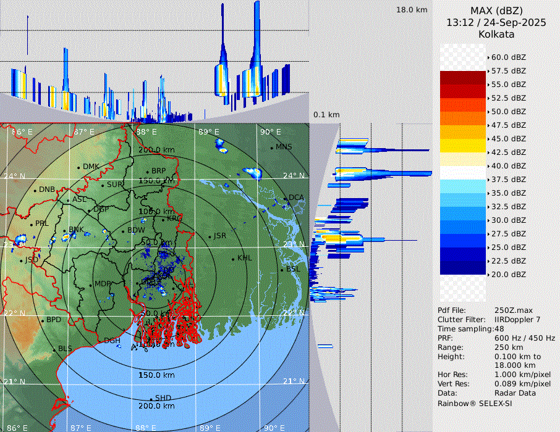Click the SHD station marker over the sea
Viewport: 560px width, 432px height.
151,399
